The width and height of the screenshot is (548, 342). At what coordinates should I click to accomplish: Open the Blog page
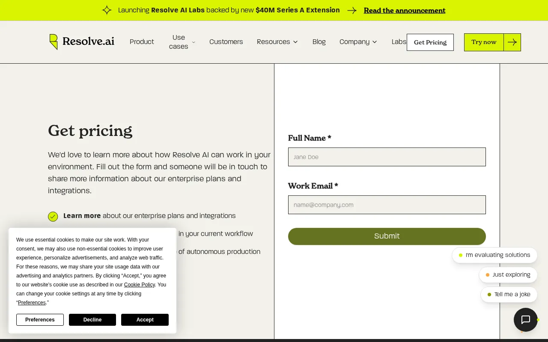pyautogui.click(x=319, y=42)
